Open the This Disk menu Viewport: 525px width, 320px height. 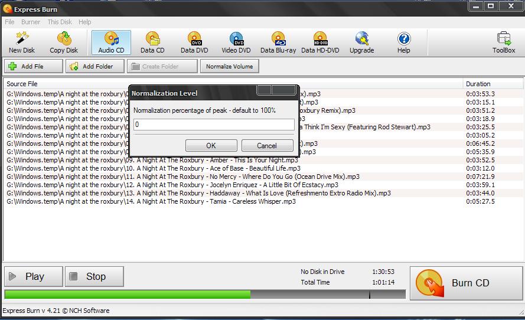pyautogui.click(x=60, y=22)
